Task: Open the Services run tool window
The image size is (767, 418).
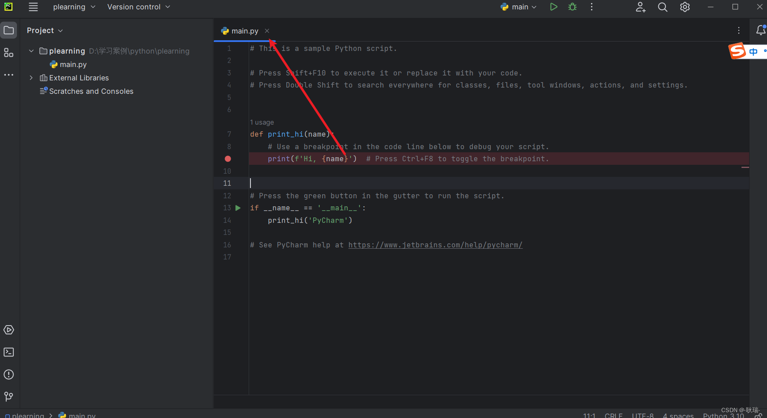Action: 8,330
